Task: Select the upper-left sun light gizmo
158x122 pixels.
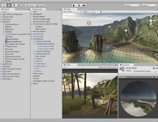Action: (89, 23)
